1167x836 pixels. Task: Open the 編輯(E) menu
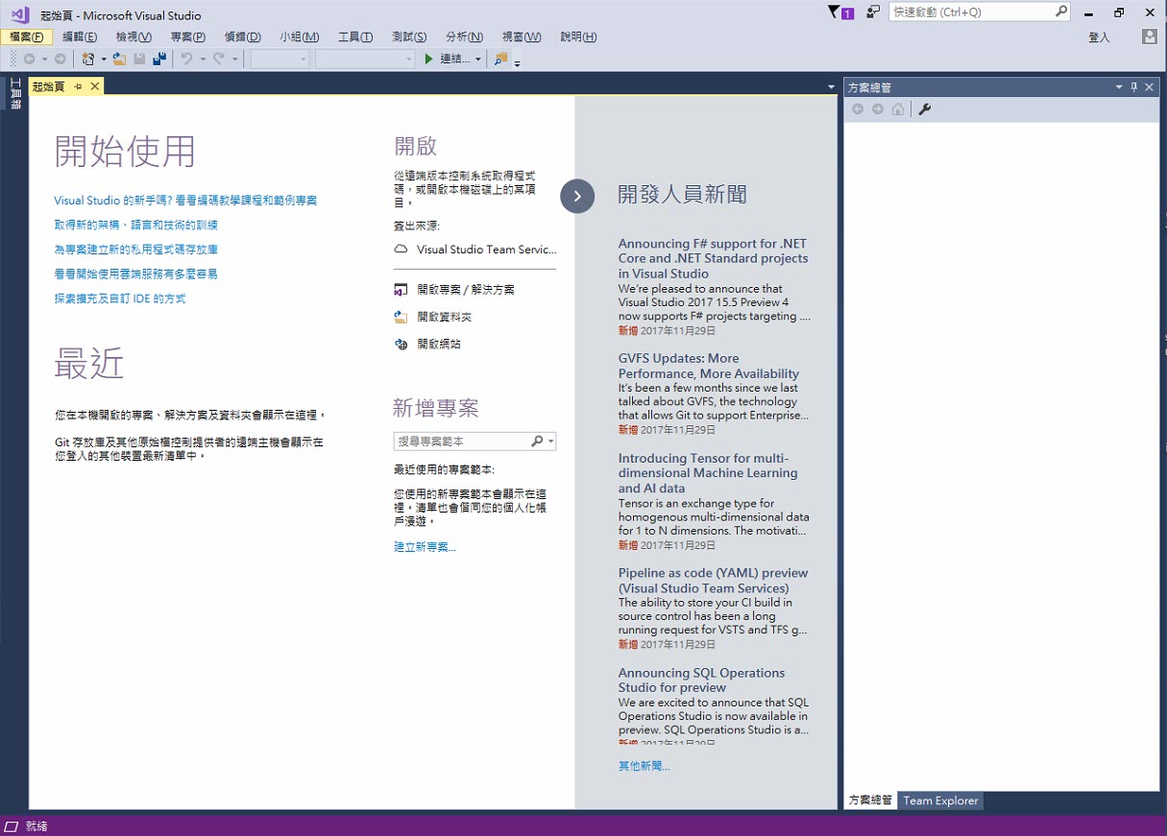tap(80, 36)
